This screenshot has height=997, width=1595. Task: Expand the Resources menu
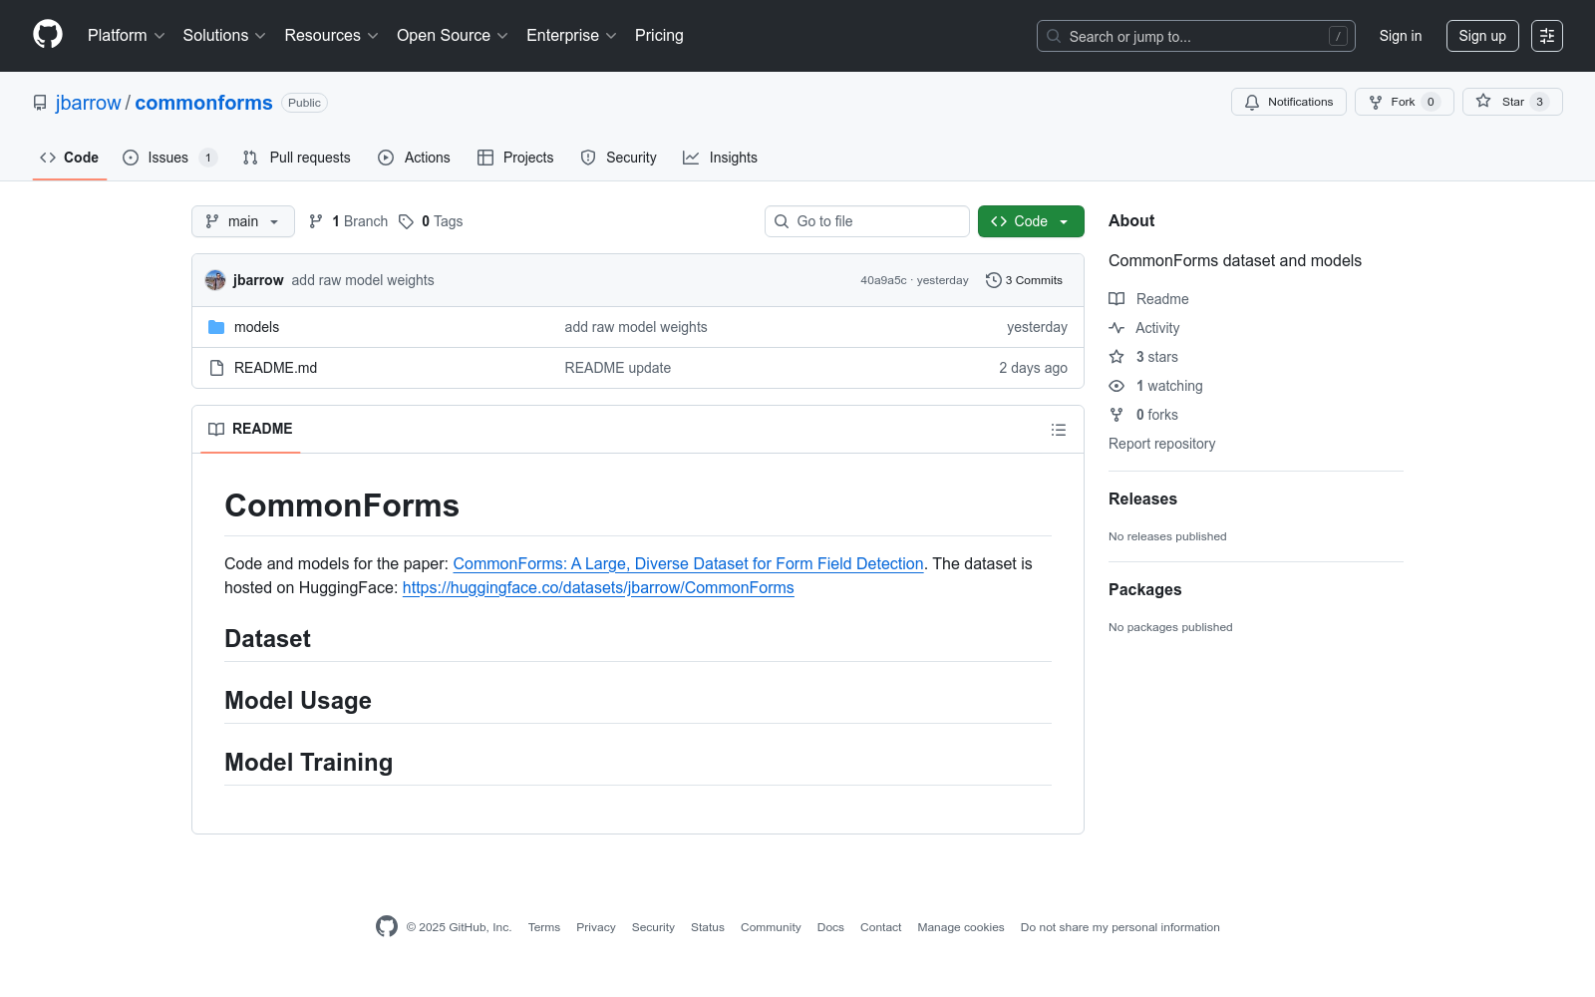click(x=332, y=36)
